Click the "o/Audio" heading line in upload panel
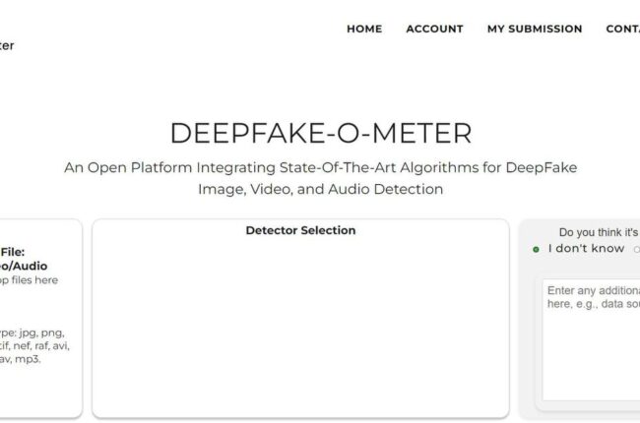This screenshot has width=640, height=423. tap(25, 266)
